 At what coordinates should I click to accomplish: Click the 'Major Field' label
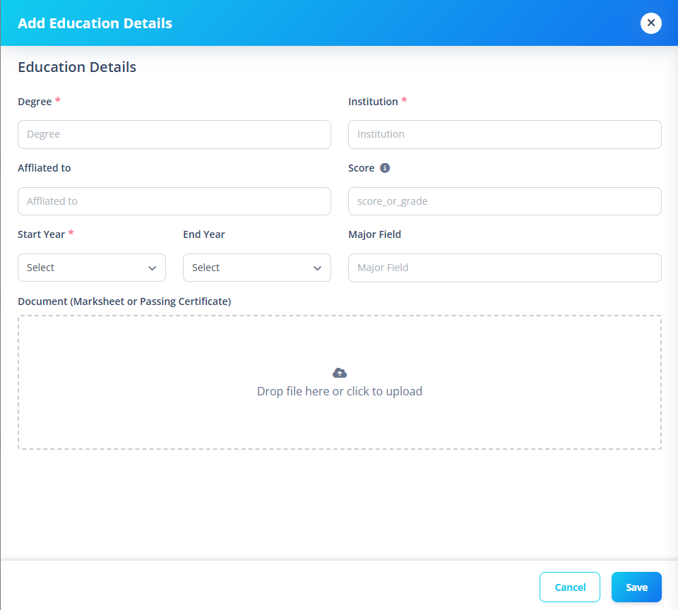[x=374, y=234]
